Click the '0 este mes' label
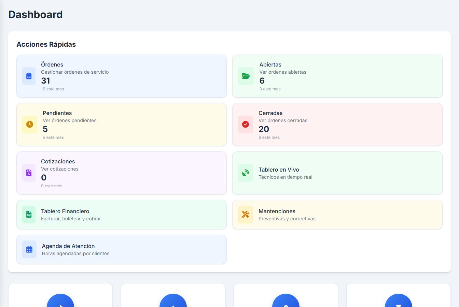 52,186
